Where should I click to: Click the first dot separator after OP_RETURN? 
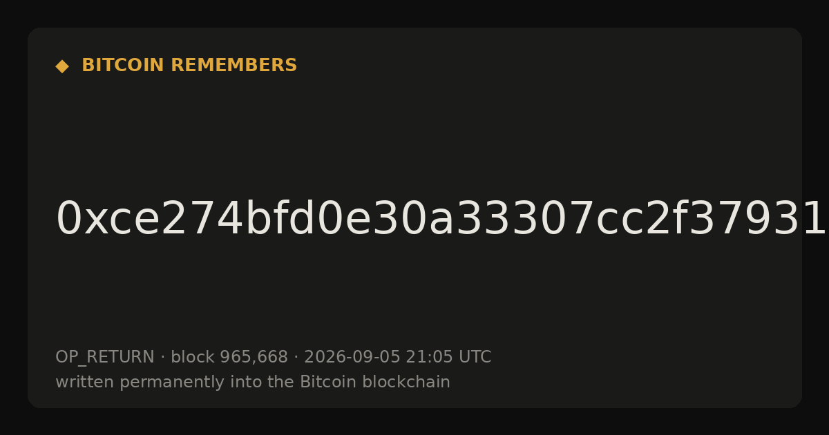point(163,358)
